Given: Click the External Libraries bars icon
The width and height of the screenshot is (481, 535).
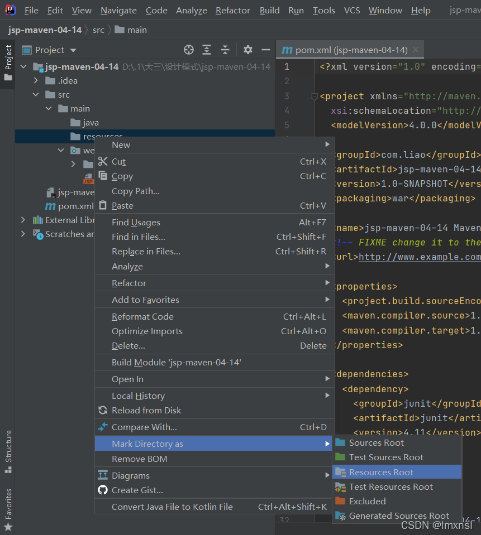Looking at the screenshot, I should [x=37, y=220].
